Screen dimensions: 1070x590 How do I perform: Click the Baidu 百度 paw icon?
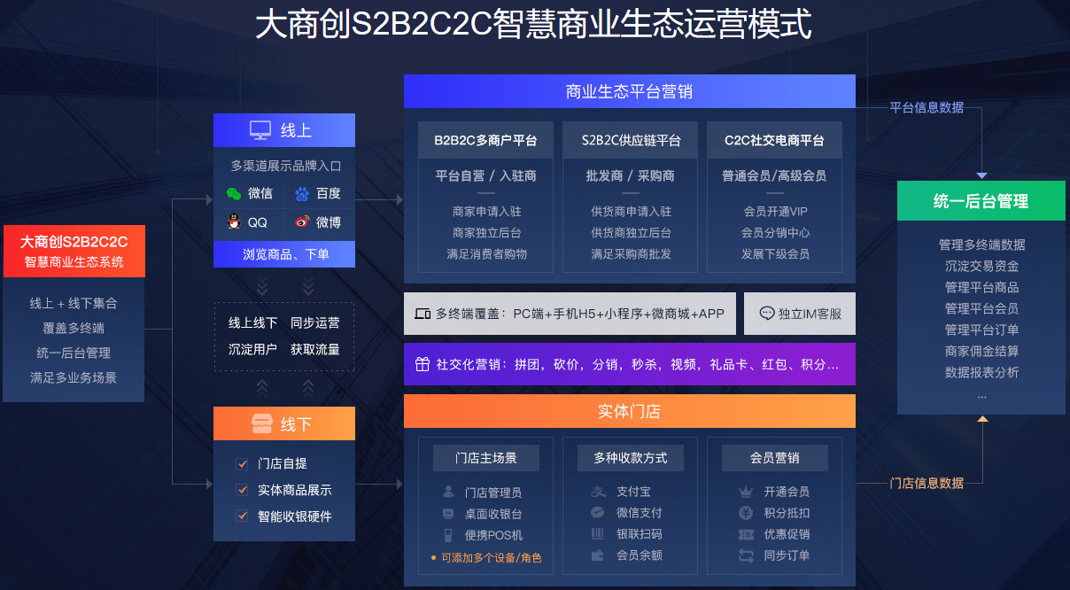point(302,194)
